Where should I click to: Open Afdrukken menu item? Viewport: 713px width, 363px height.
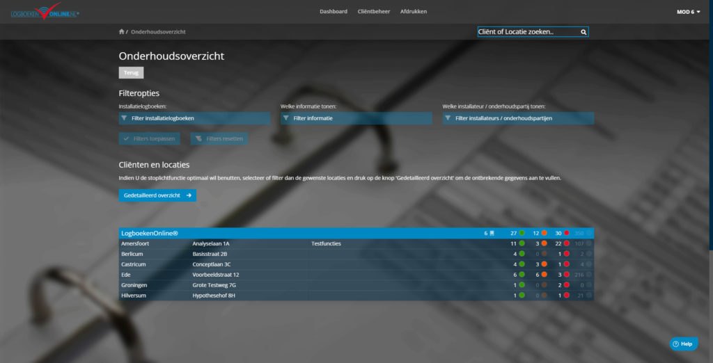414,12
